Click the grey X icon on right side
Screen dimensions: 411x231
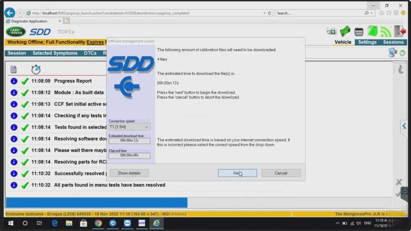click(x=399, y=182)
